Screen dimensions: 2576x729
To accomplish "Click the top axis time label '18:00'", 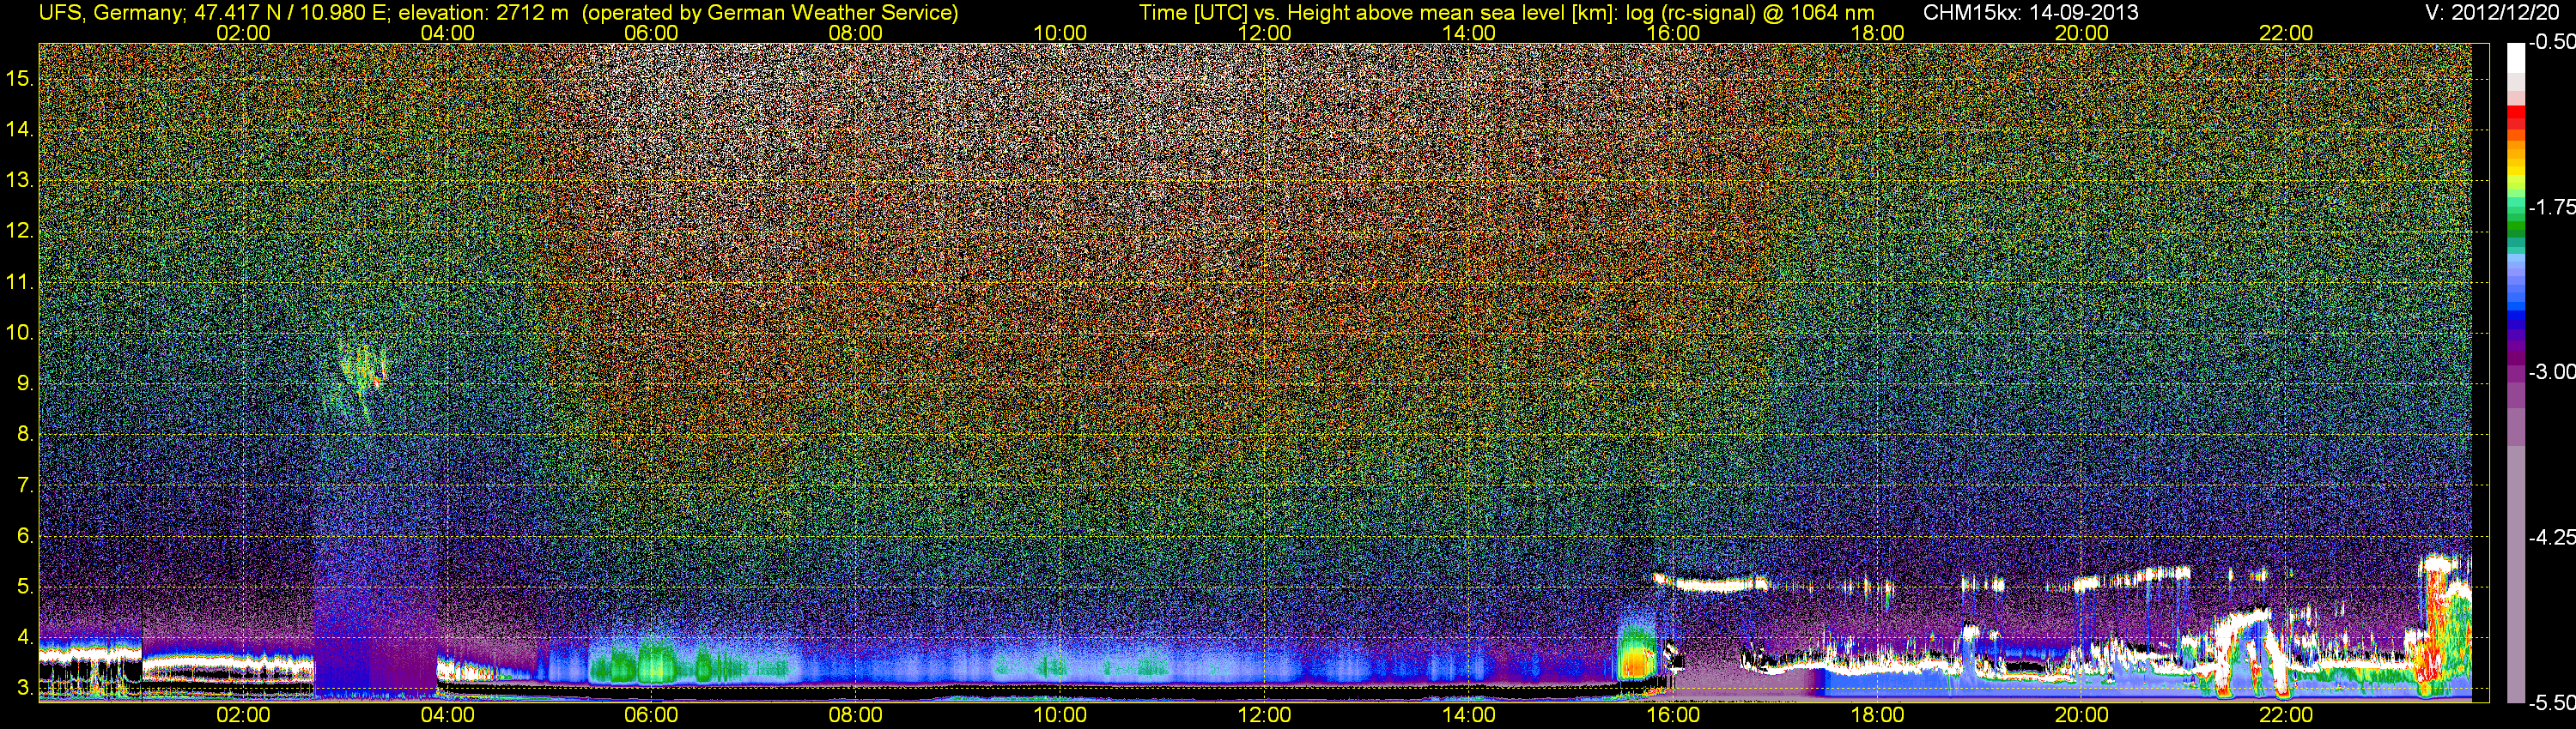I will [1877, 33].
